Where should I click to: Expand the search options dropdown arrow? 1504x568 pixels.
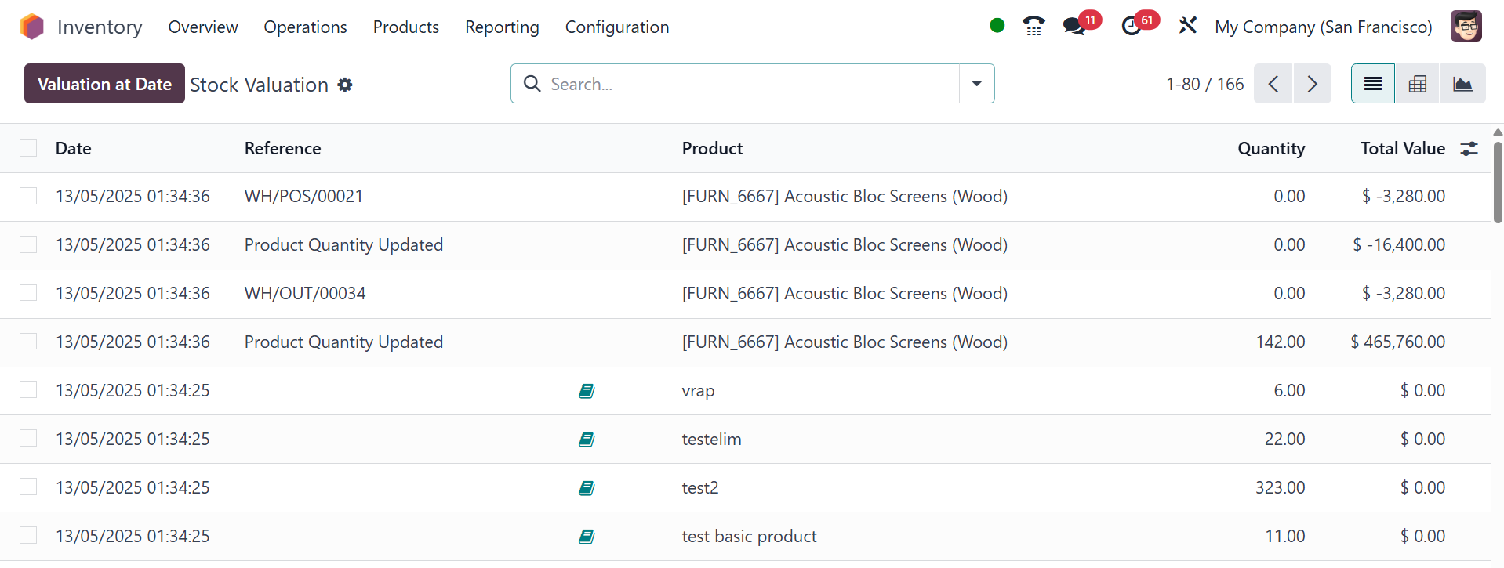coord(976,84)
